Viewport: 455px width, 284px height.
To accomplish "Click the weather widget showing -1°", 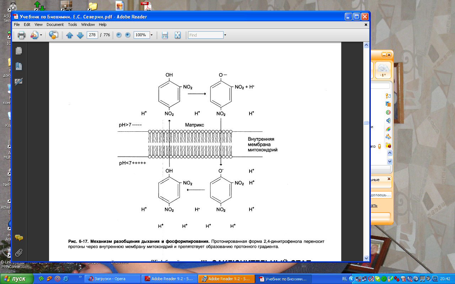I will [x=383, y=70].
